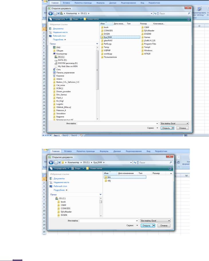
Task: Select DATA (D:) drive in folder tree
Action: [62, 60]
